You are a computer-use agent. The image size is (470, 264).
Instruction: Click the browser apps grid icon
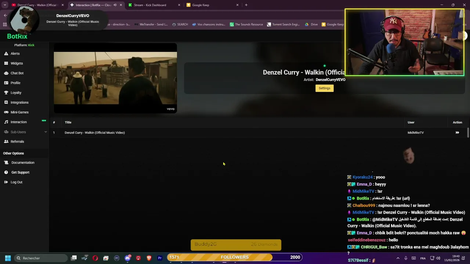[x=5, y=25]
